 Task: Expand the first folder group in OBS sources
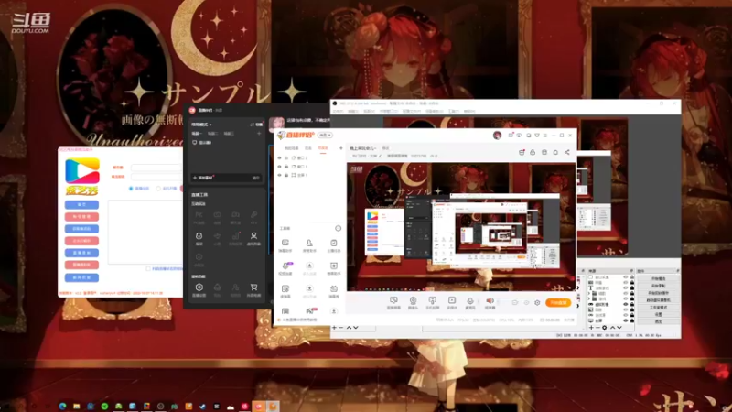589,294
